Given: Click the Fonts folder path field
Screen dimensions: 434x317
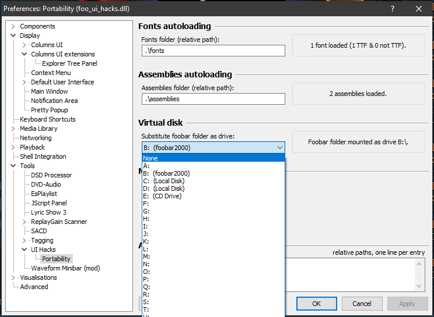Looking at the screenshot, I should coord(213,51).
